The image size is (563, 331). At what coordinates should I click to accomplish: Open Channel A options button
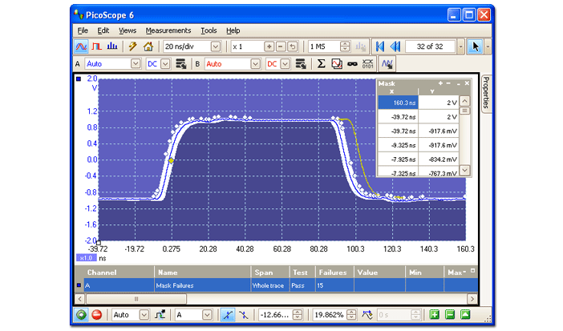[180, 64]
